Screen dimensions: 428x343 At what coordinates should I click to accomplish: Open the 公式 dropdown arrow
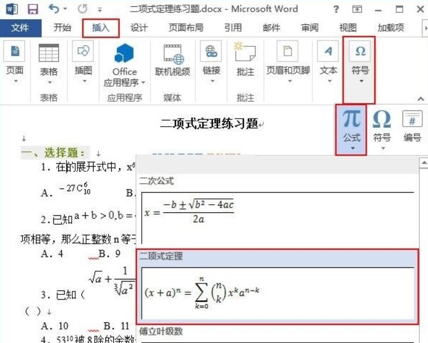(x=353, y=148)
